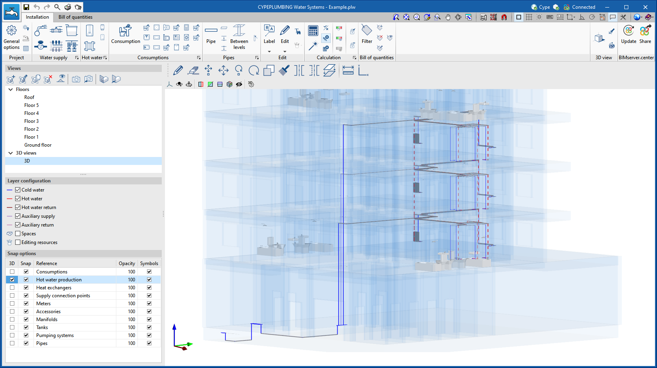Click the Save disk icon in title bar
Viewport: 657px width, 368px height.
pyautogui.click(x=26, y=7)
